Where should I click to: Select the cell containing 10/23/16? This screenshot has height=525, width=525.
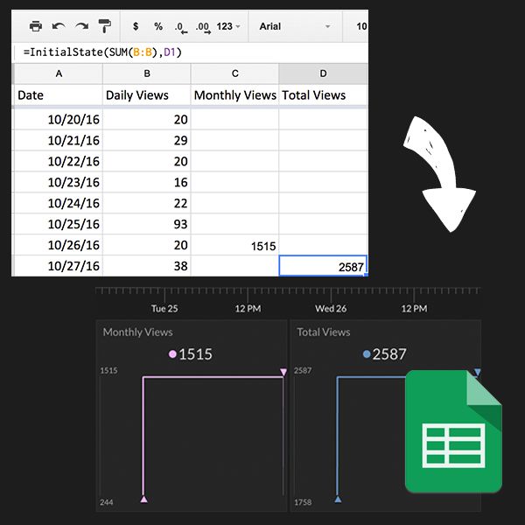point(58,182)
